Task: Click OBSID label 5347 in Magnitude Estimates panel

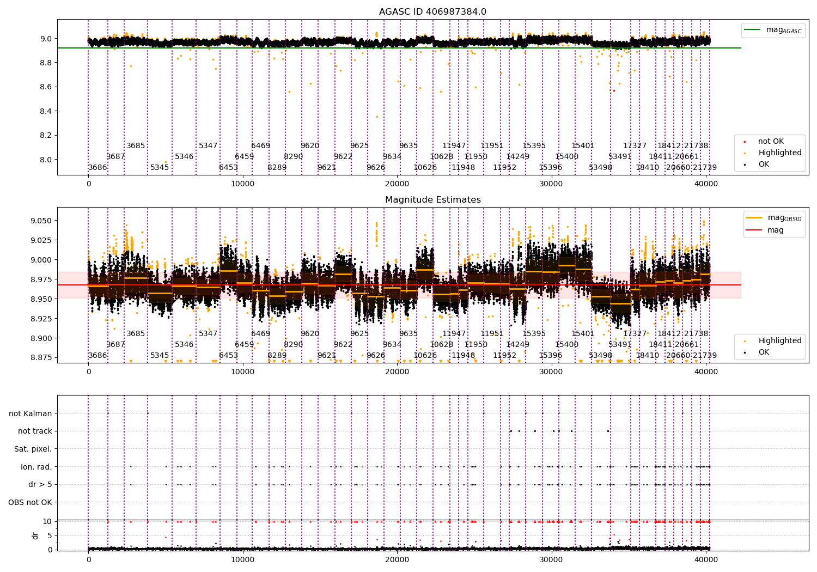Action: pyautogui.click(x=208, y=333)
